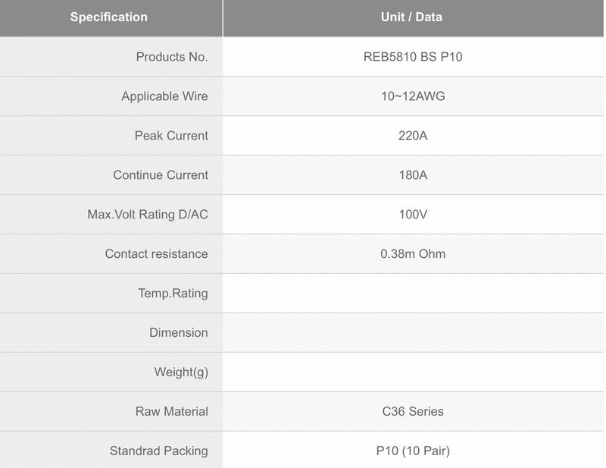Click the 220A peak current value
This screenshot has height=468, width=606.
point(413,136)
